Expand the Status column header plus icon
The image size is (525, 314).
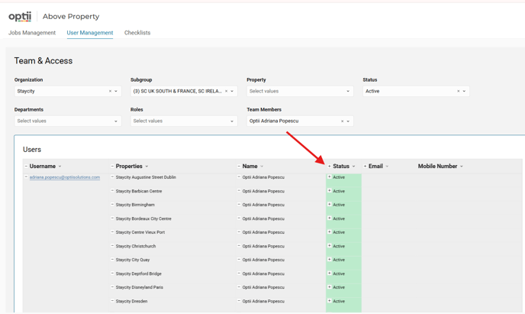[x=329, y=167]
